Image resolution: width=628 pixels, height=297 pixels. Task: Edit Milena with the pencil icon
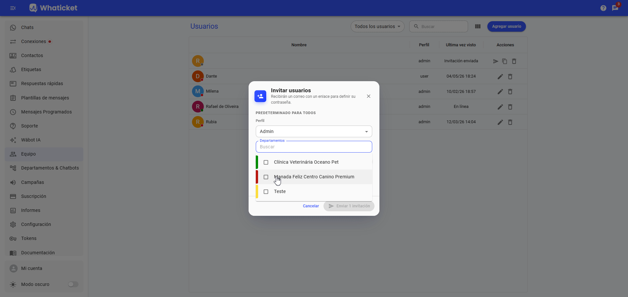click(x=500, y=92)
